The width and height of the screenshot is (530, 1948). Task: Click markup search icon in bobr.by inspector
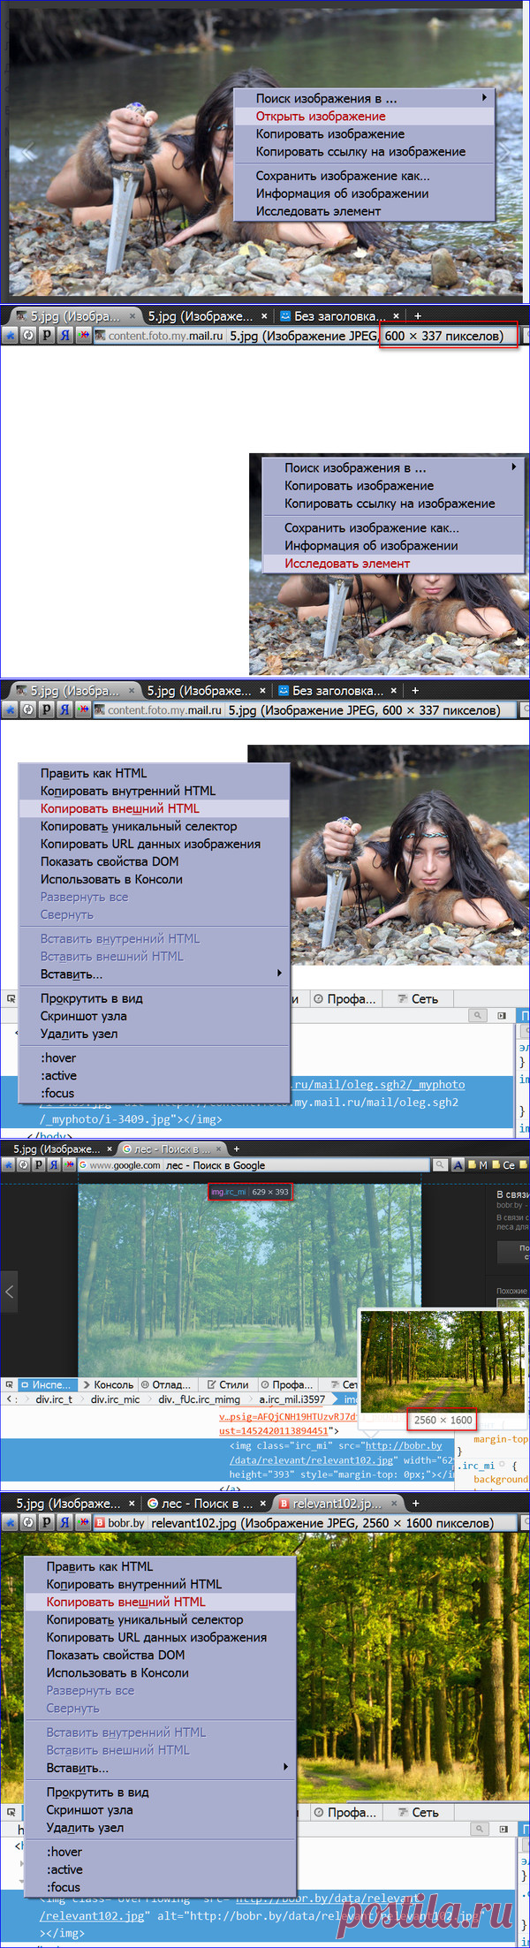(x=478, y=1829)
